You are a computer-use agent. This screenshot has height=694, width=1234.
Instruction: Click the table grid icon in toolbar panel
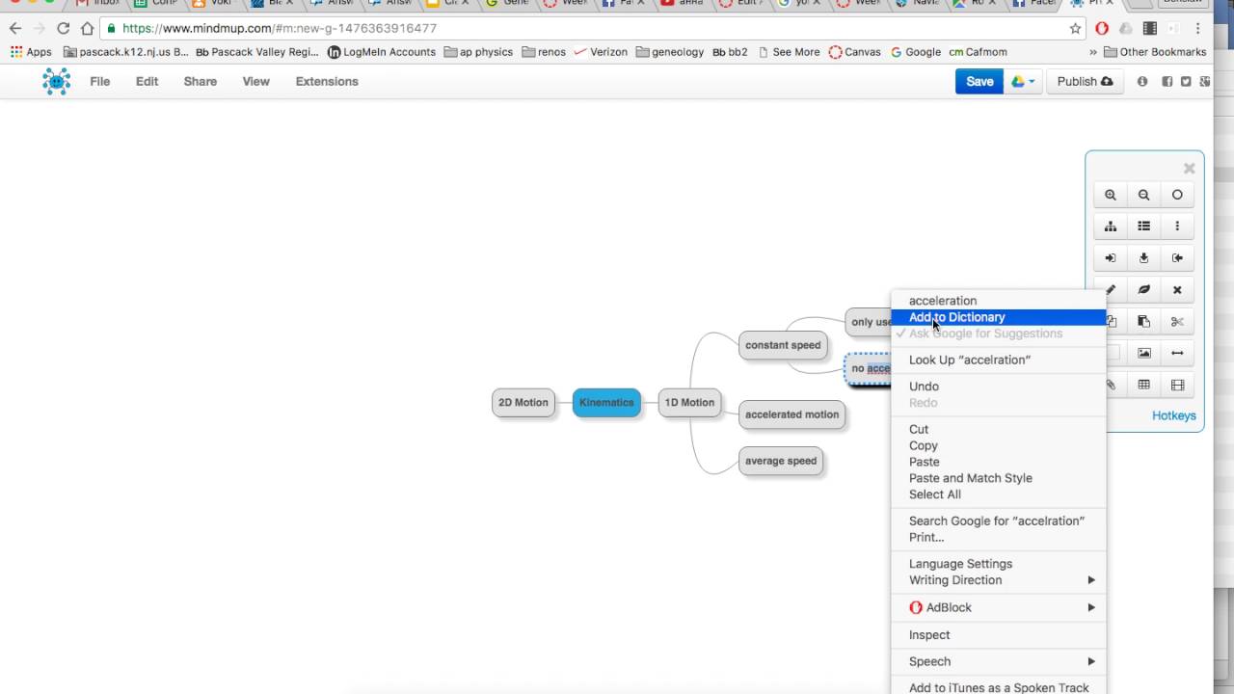pos(1143,385)
